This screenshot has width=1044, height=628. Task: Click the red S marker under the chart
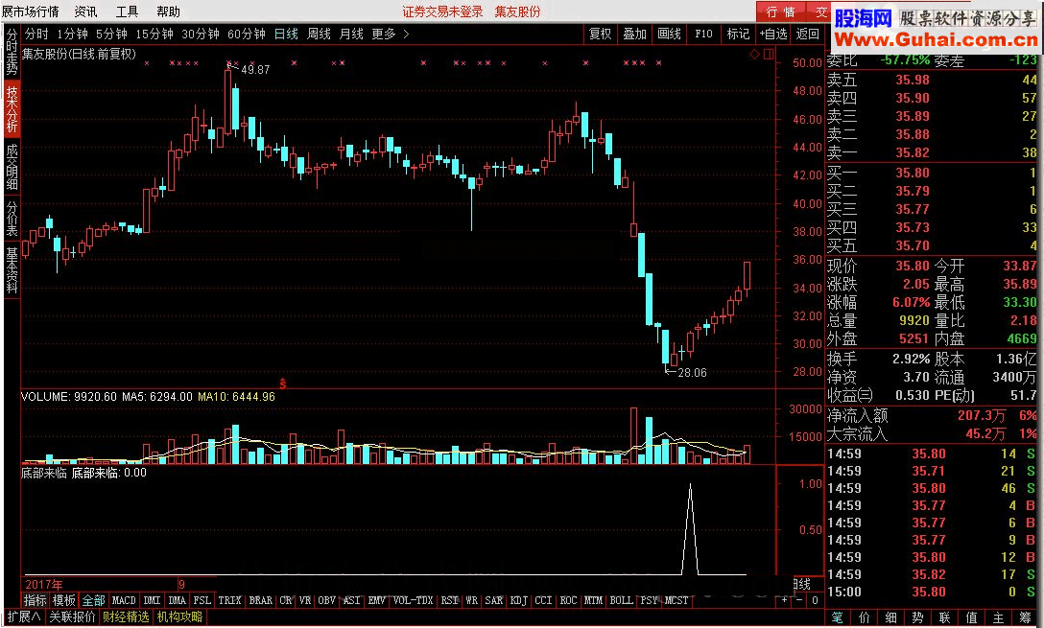[x=283, y=384]
